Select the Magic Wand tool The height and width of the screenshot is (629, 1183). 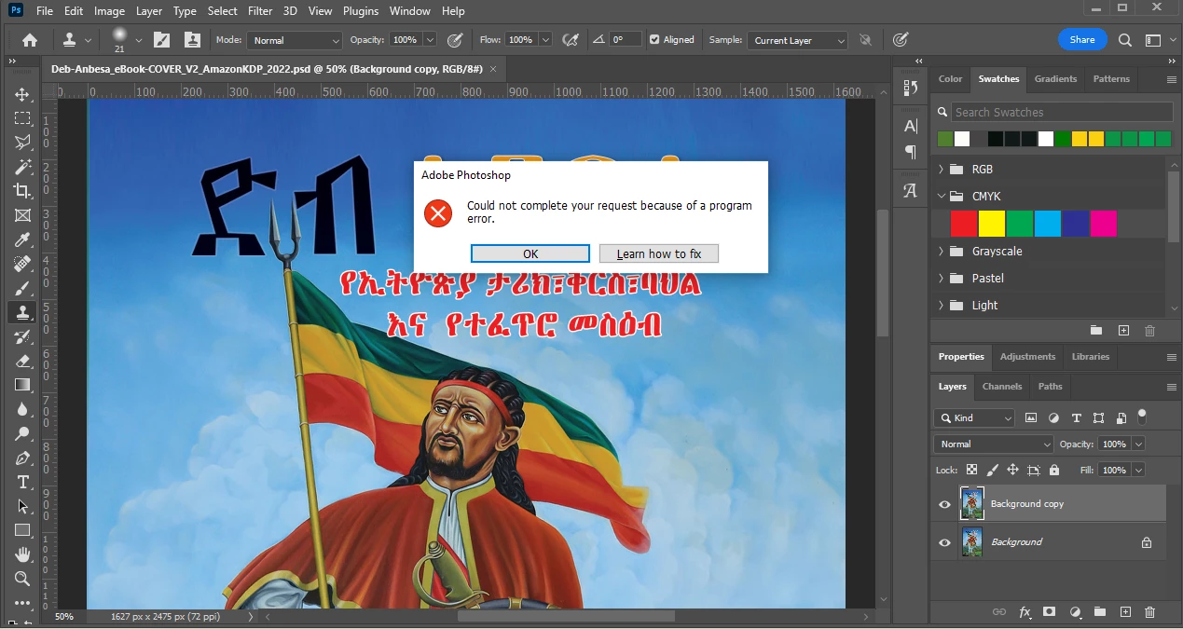[22, 167]
